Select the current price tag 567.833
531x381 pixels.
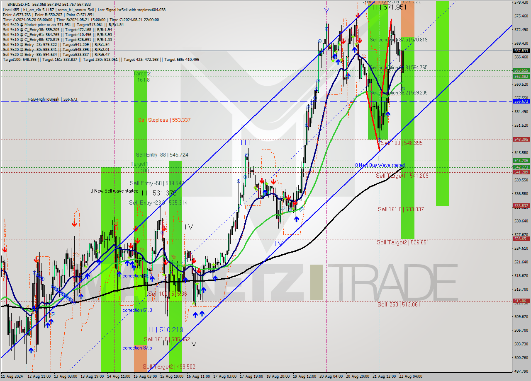[x=521, y=51]
